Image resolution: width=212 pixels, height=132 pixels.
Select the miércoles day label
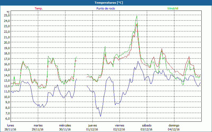[x=65, y=125]
